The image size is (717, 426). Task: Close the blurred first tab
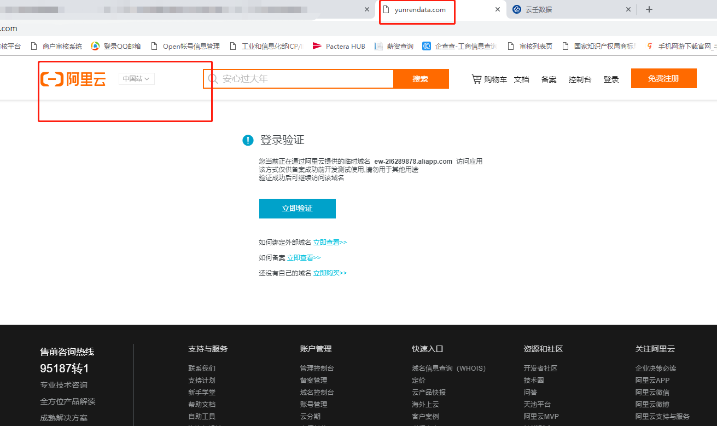368,9
